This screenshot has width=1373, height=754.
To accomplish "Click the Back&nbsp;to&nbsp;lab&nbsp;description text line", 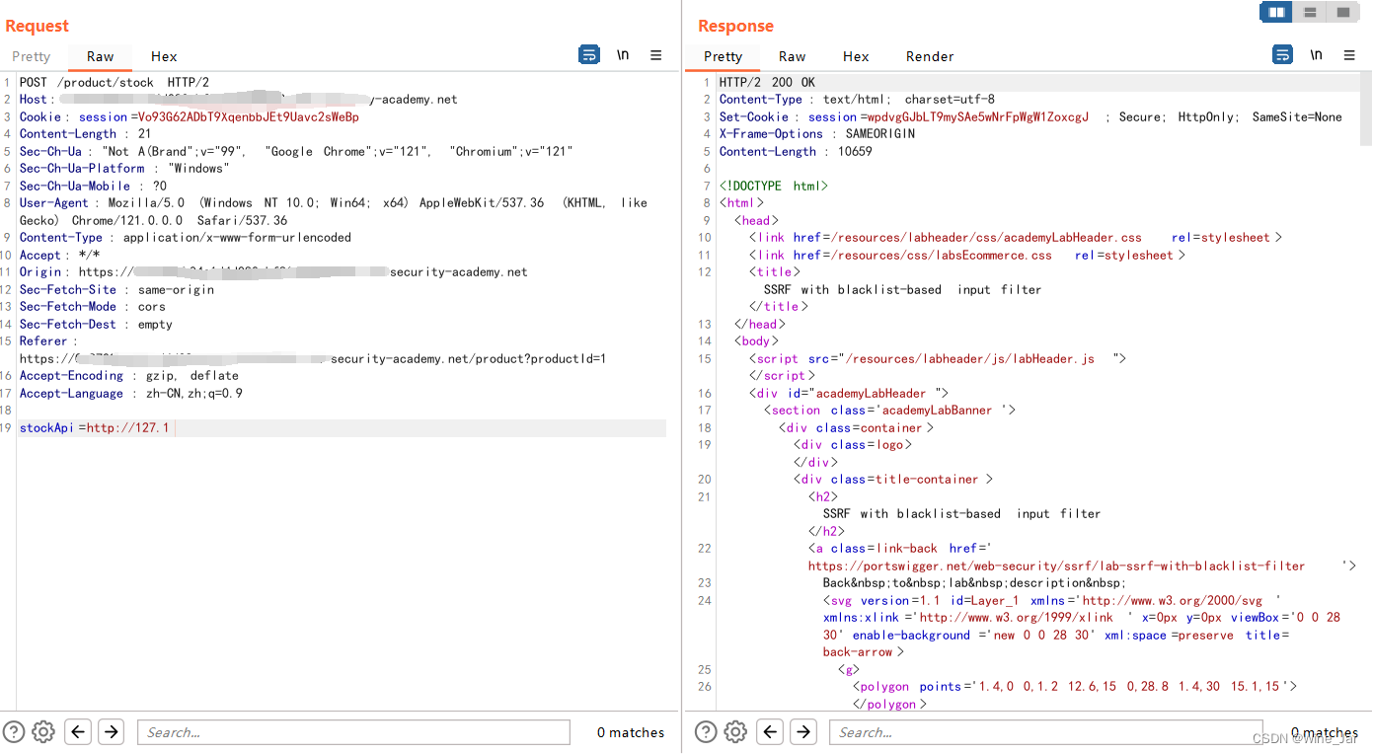I will click(x=974, y=583).
